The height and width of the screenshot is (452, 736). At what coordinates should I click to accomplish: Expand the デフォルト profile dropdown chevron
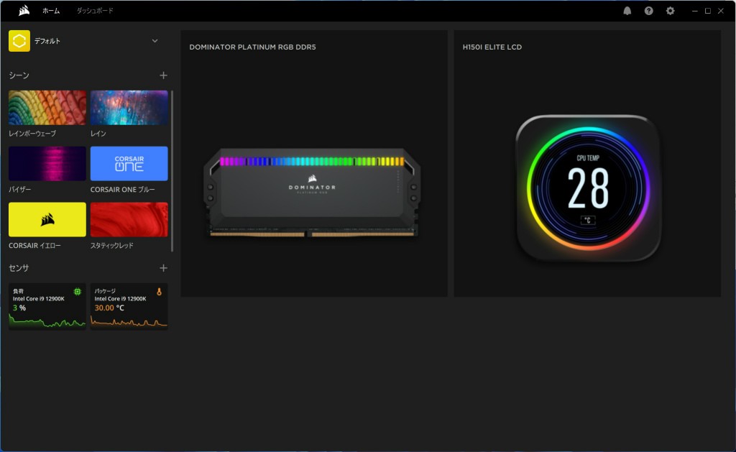pyautogui.click(x=155, y=41)
